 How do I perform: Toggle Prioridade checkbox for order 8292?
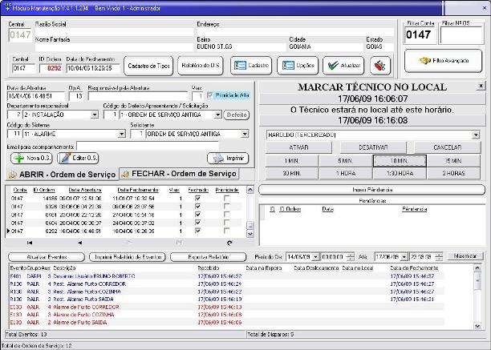(227, 231)
